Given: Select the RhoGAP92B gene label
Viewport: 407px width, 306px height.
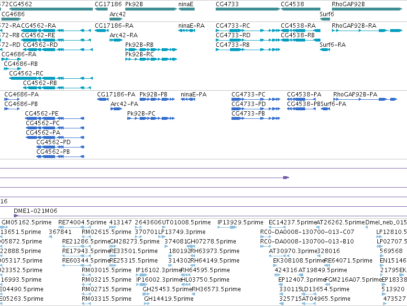Looking at the screenshot, I should pos(348,4).
